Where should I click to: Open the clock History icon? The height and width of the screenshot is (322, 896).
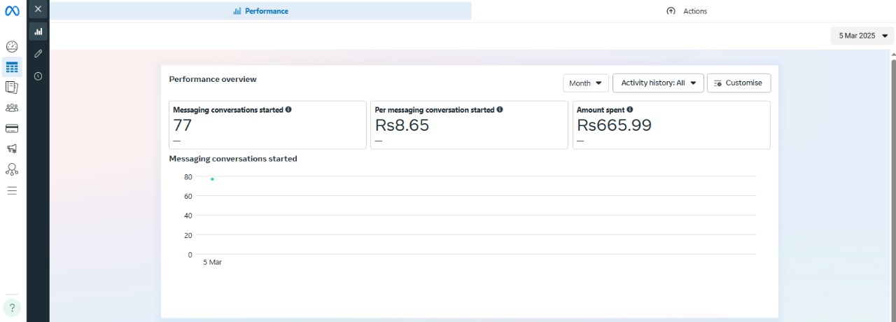[38, 76]
